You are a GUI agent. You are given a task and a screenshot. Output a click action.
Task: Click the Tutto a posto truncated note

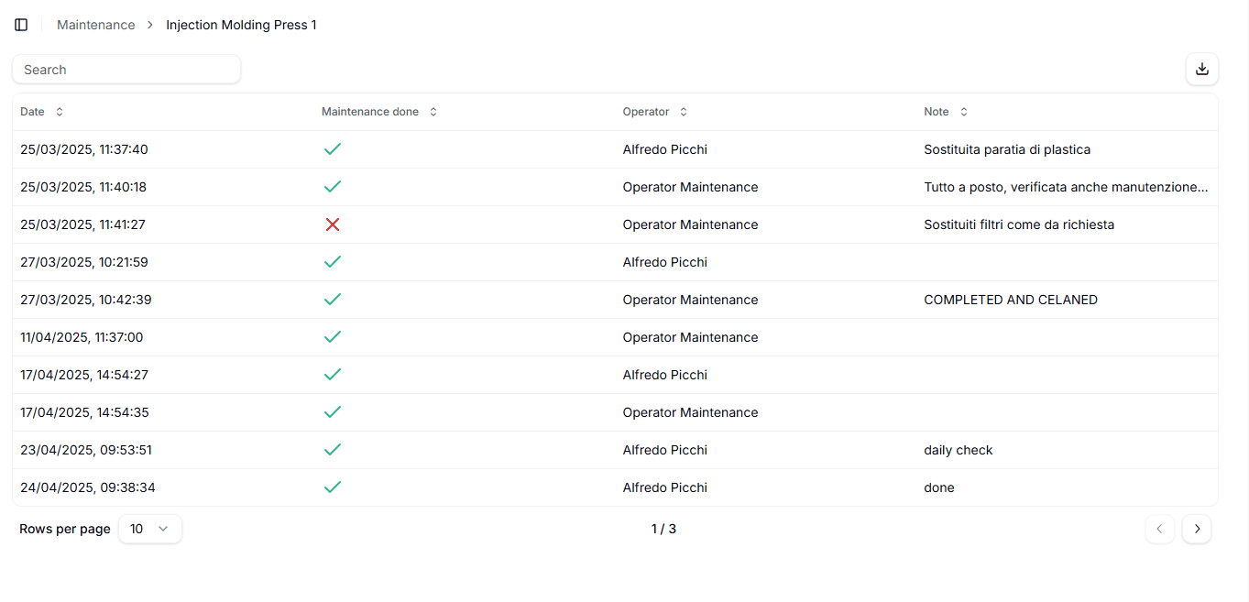tap(1065, 187)
